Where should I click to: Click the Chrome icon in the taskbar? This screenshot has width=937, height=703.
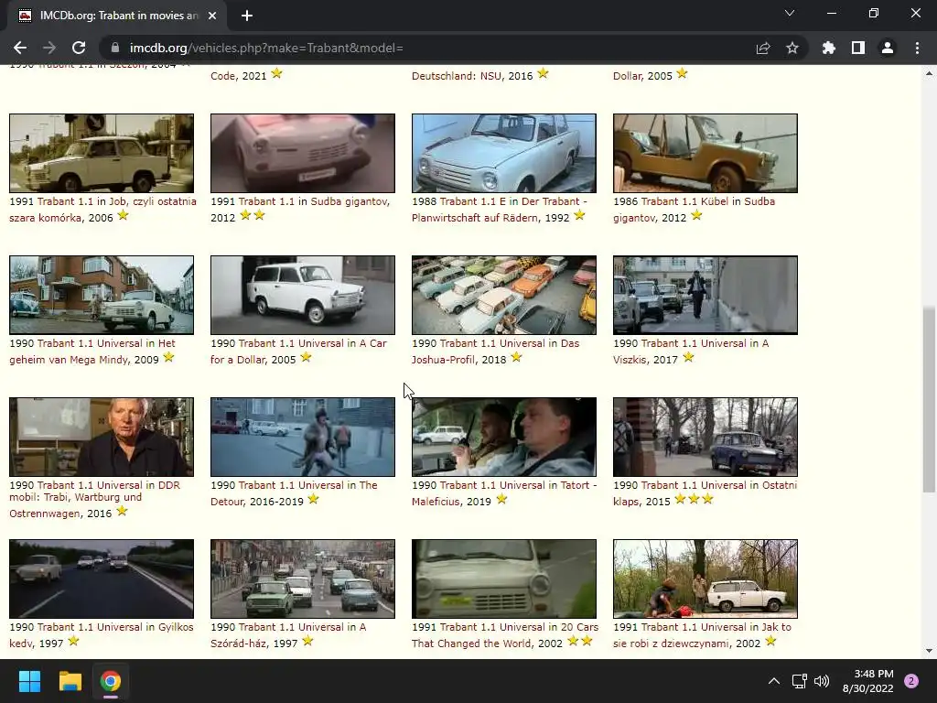click(x=111, y=681)
